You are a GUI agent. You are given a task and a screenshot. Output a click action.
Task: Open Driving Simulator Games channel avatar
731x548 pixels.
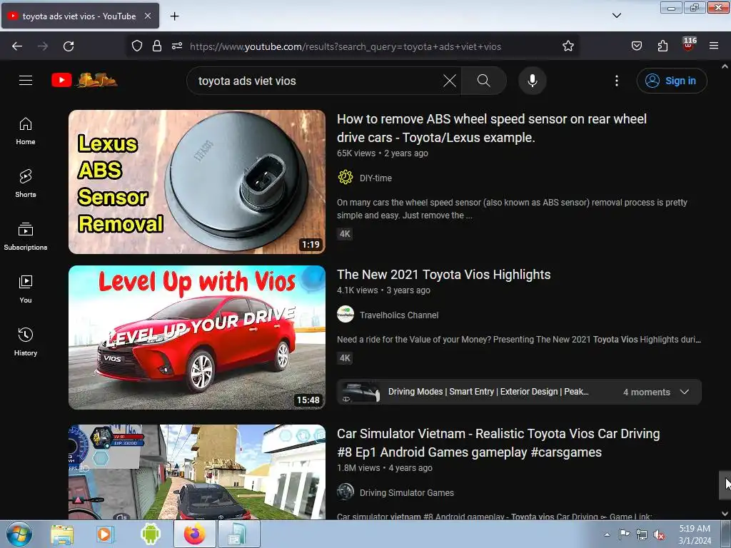tap(346, 492)
